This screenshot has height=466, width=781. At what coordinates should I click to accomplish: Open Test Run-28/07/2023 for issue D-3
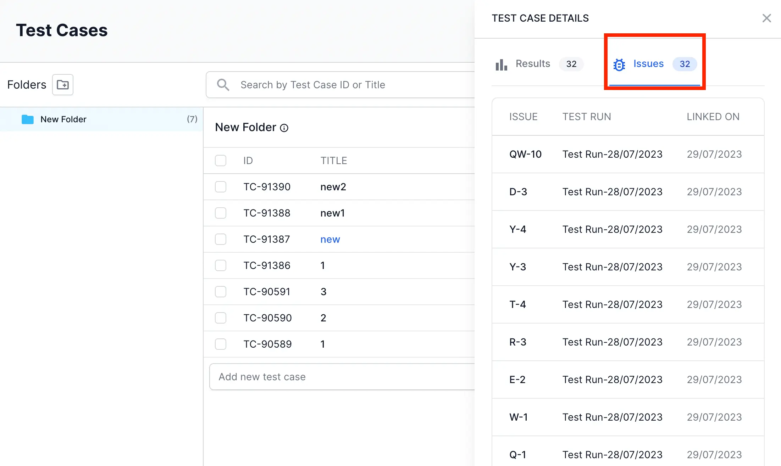(612, 192)
